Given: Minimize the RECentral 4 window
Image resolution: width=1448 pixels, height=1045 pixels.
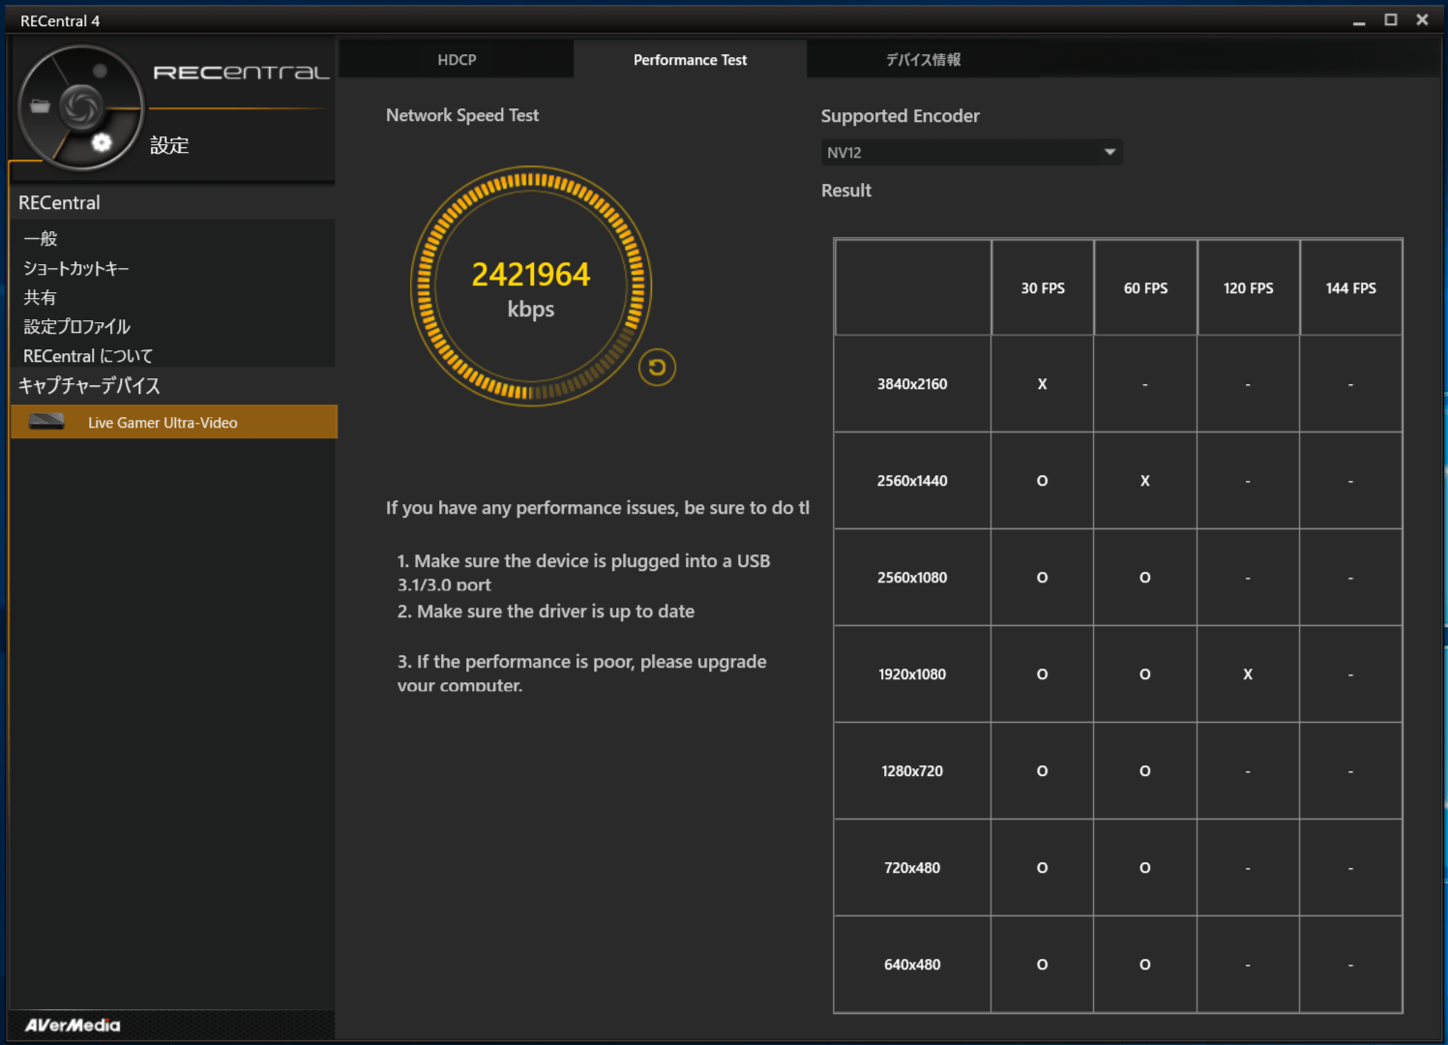Looking at the screenshot, I should (1359, 20).
